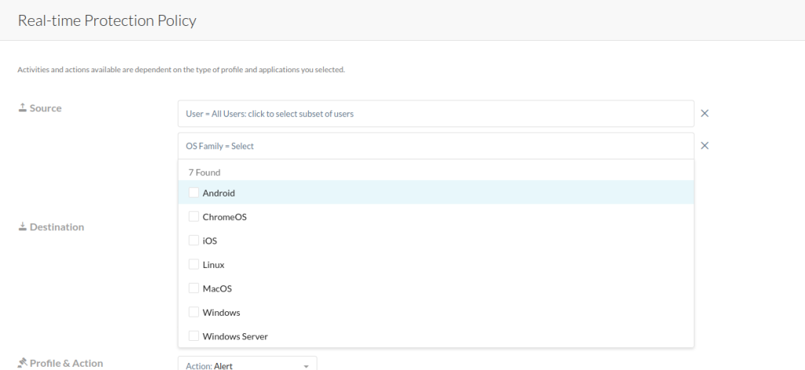Viewport: 805px width, 370px height.
Task: Select the MacOS option label
Action: [217, 288]
